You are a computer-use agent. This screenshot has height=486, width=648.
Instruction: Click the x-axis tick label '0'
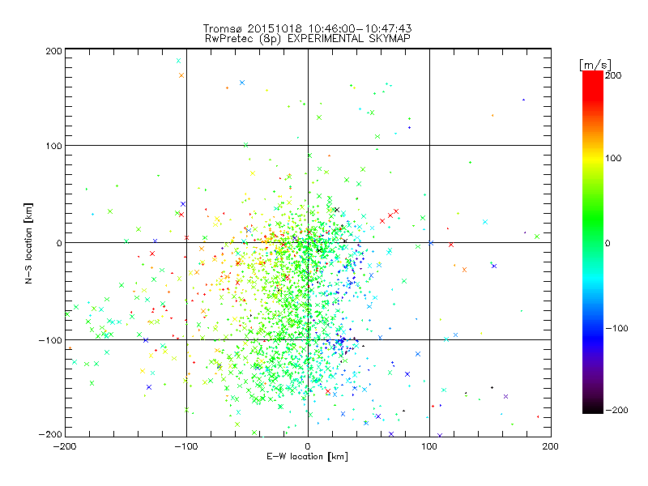click(308, 446)
